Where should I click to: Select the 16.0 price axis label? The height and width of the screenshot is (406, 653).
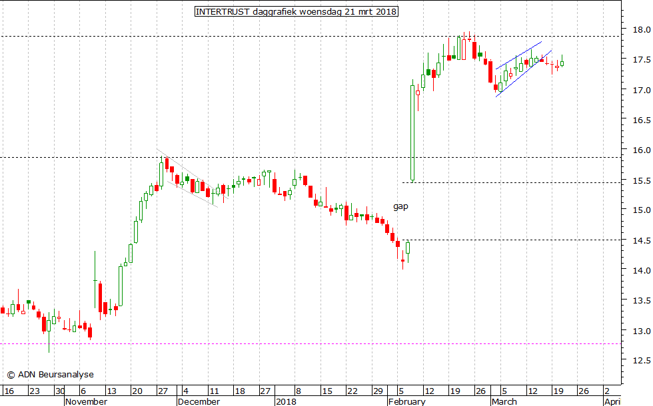(641, 150)
